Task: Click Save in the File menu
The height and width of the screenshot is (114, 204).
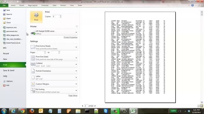Action: [7, 10]
